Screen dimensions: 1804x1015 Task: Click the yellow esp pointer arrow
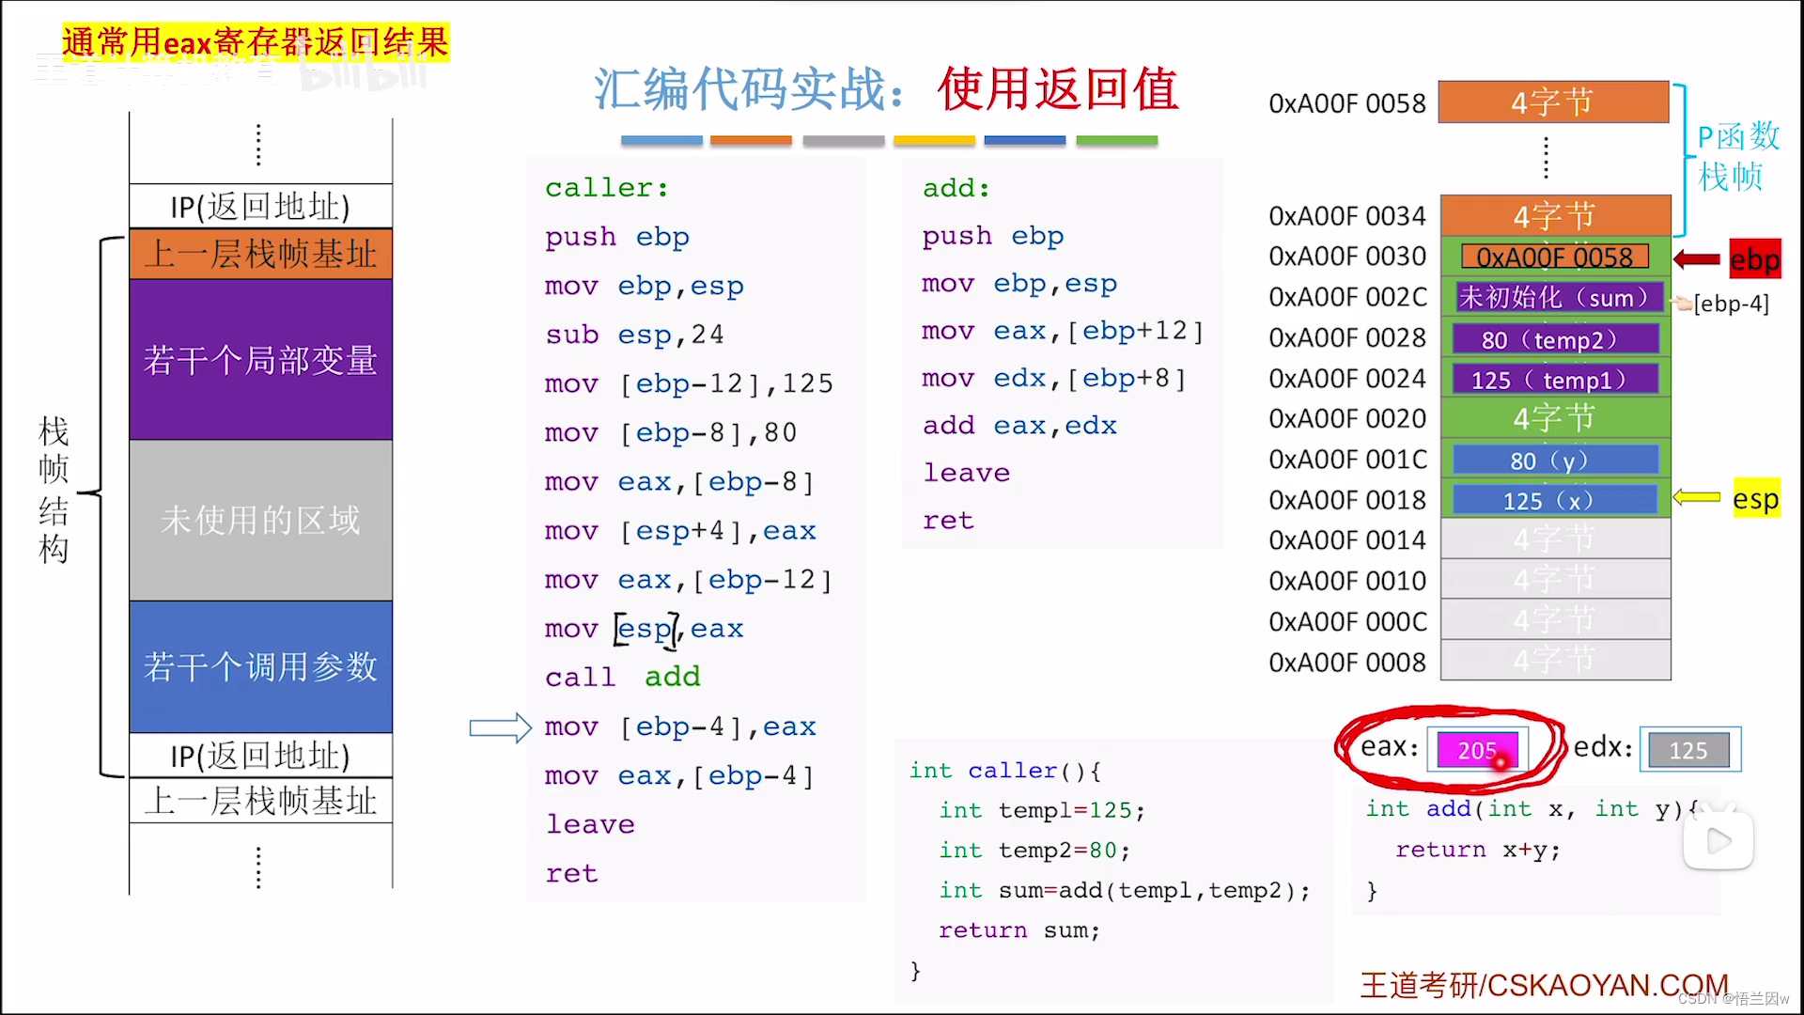tap(1697, 498)
